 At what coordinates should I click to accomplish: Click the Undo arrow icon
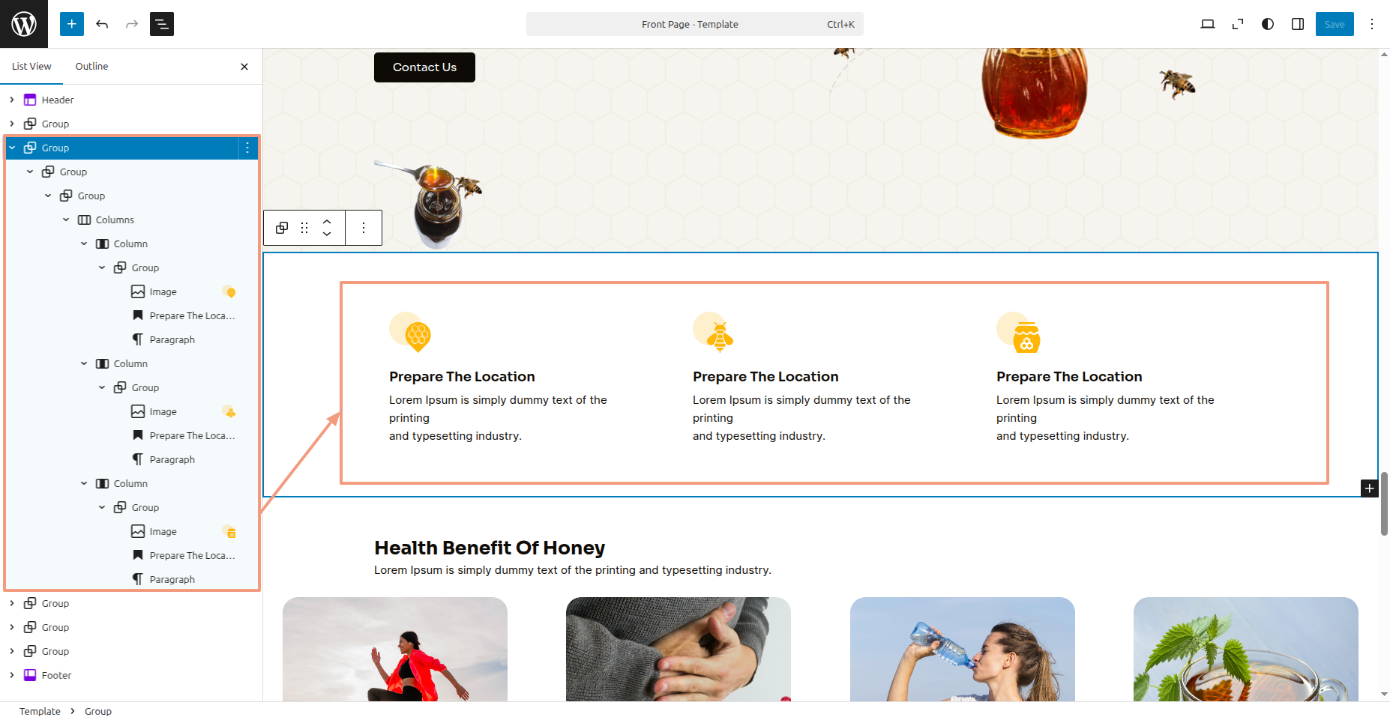(102, 24)
